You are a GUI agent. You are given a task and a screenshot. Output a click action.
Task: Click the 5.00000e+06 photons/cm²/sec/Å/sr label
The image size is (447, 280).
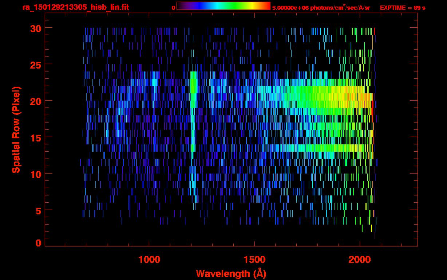321,7
